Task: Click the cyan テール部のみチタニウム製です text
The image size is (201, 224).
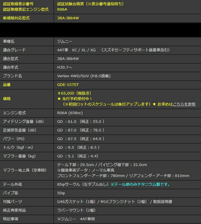Action: 140,184
